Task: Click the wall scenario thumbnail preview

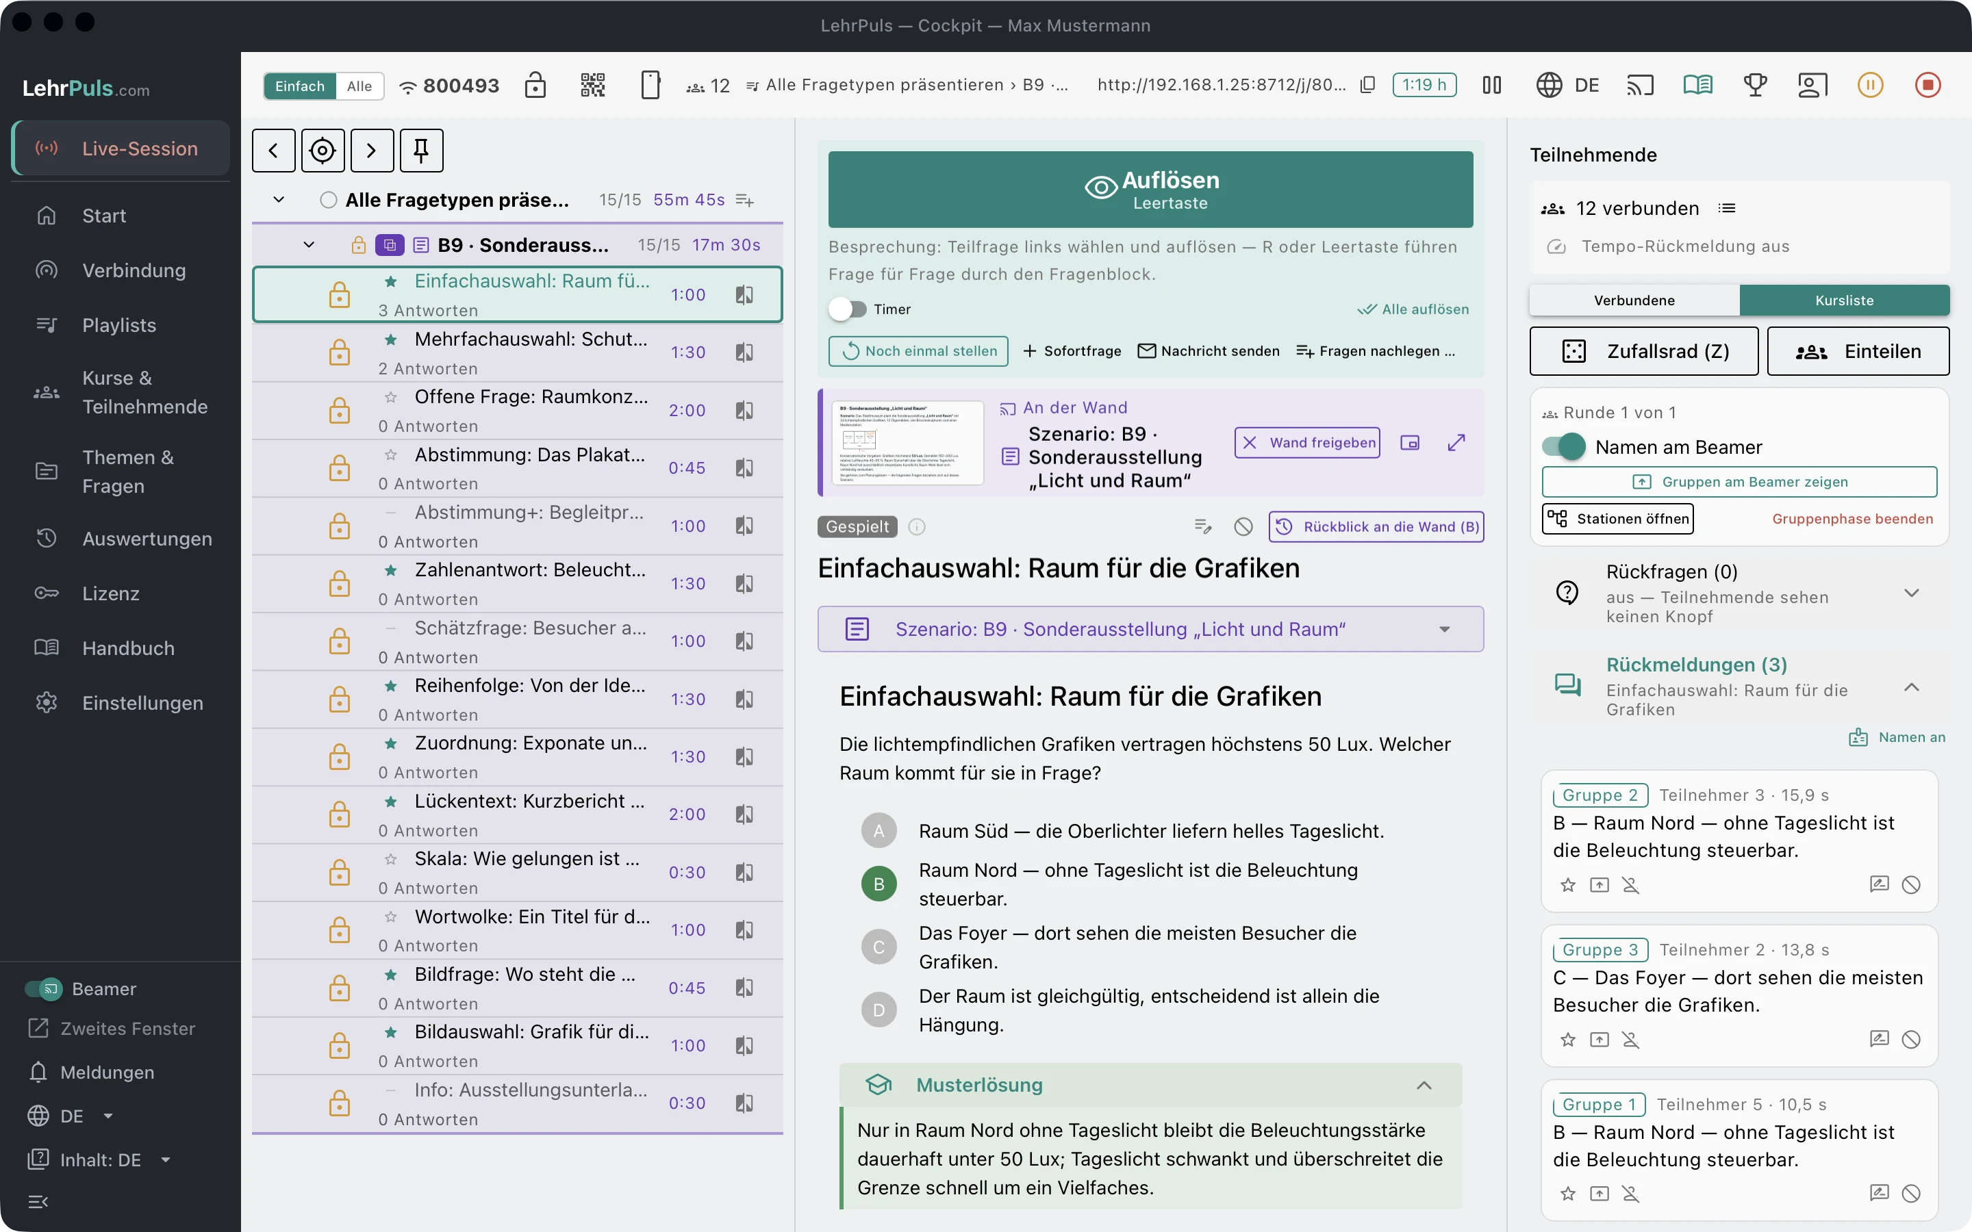Action: tap(907, 442)
